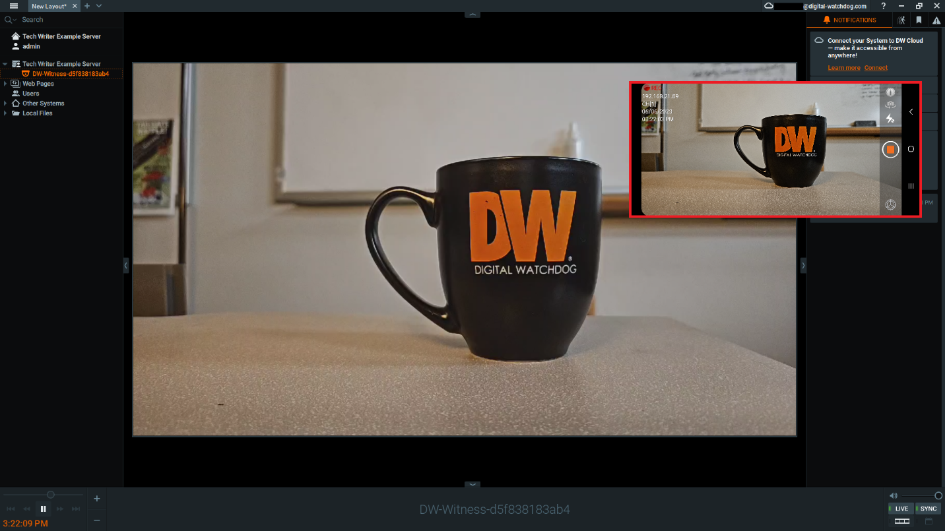The width and height of the screenshot is (945, 531).
Task: Show timeline thumbnails via the filmstrip icon
Action: pyautogui.click(x=902, y=521)
